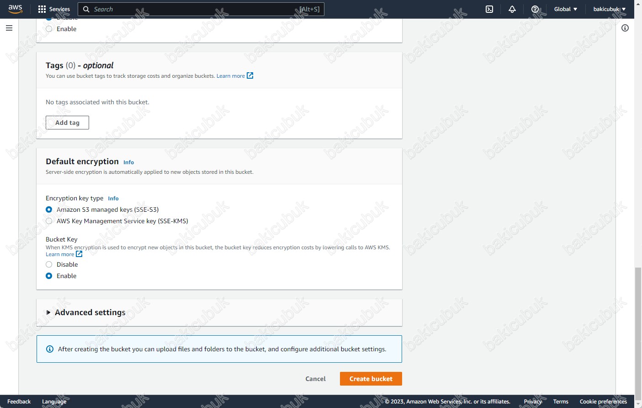The width and height of the screenshot is (642, 408).
Task: Open Learn more link for Bucket Key
Action: [x=60, y=254]
